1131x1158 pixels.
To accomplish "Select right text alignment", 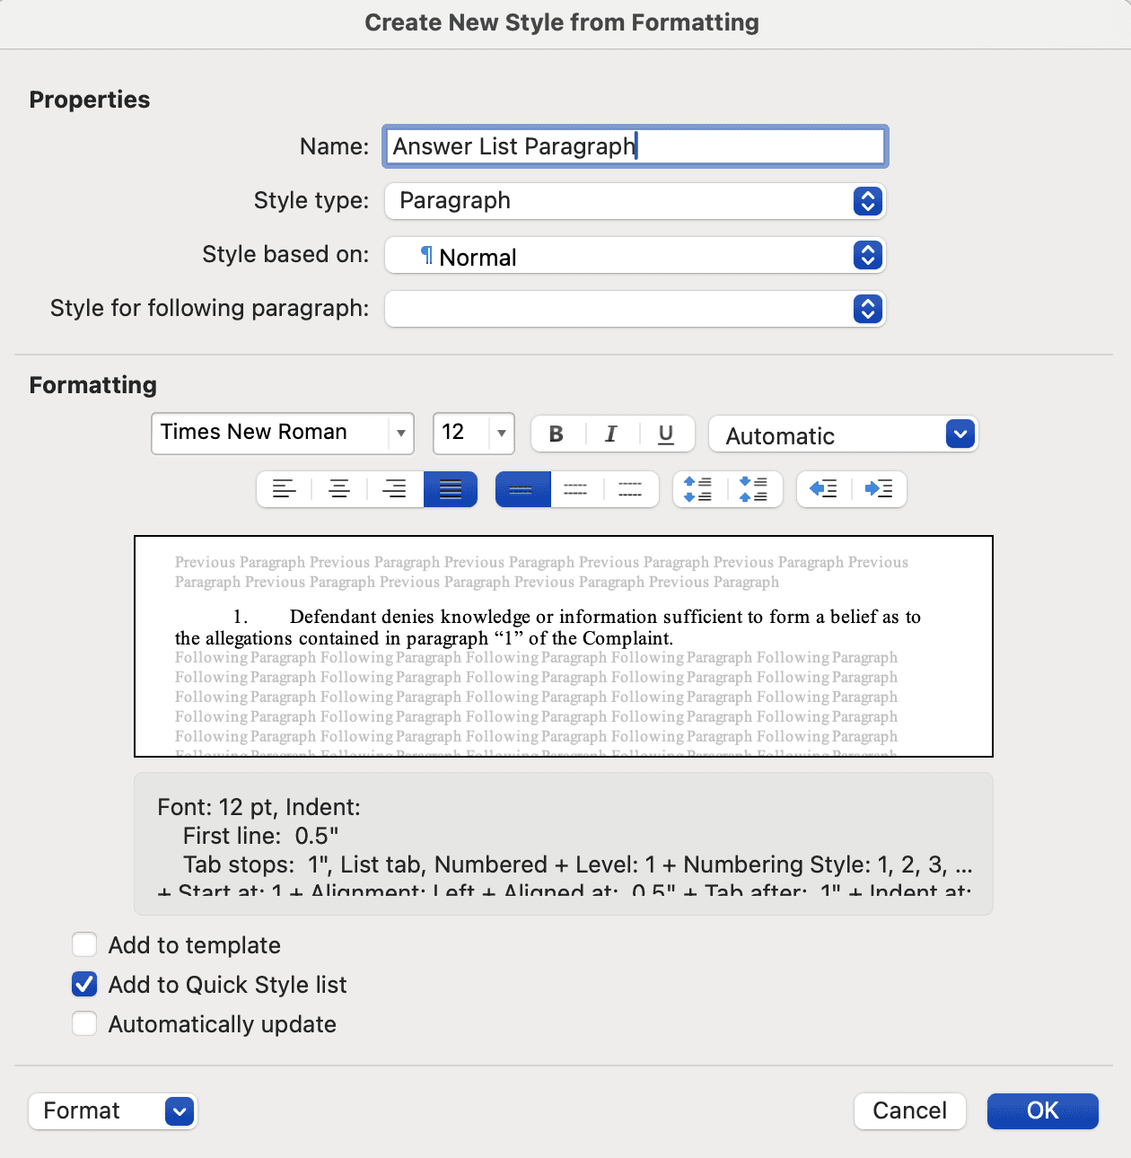I will click(x=395, y=489).
